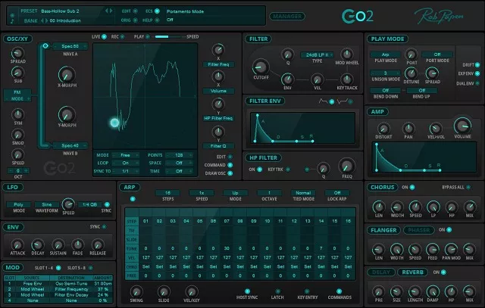Adjust the XY playback SPEED slider
The width and height of the screenshot is (485, 308).
click(x=169, y=37)
